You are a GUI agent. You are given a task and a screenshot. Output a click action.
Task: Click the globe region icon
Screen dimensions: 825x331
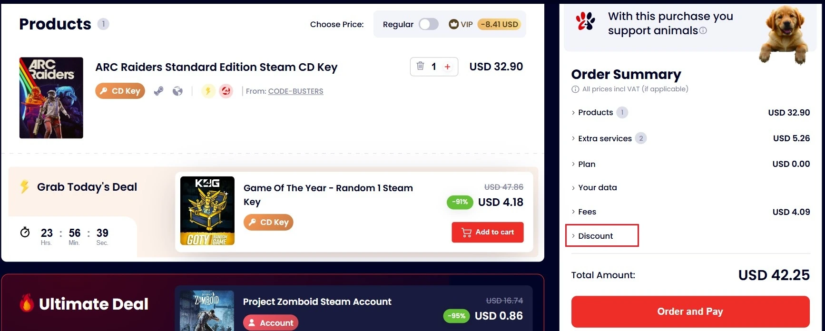[x=177, y=91]
